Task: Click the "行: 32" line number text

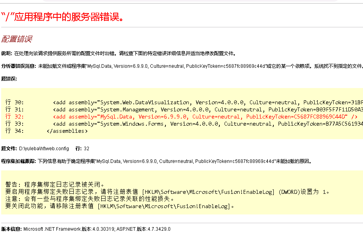Action: [82, 149]
